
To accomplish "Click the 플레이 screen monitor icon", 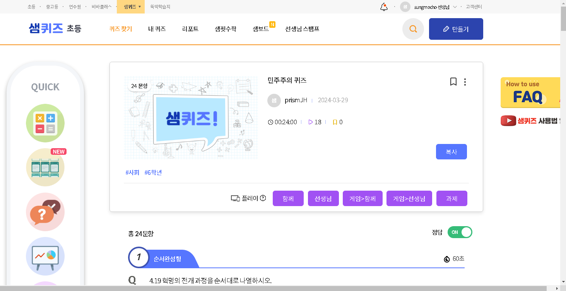I will coord(235,198).
